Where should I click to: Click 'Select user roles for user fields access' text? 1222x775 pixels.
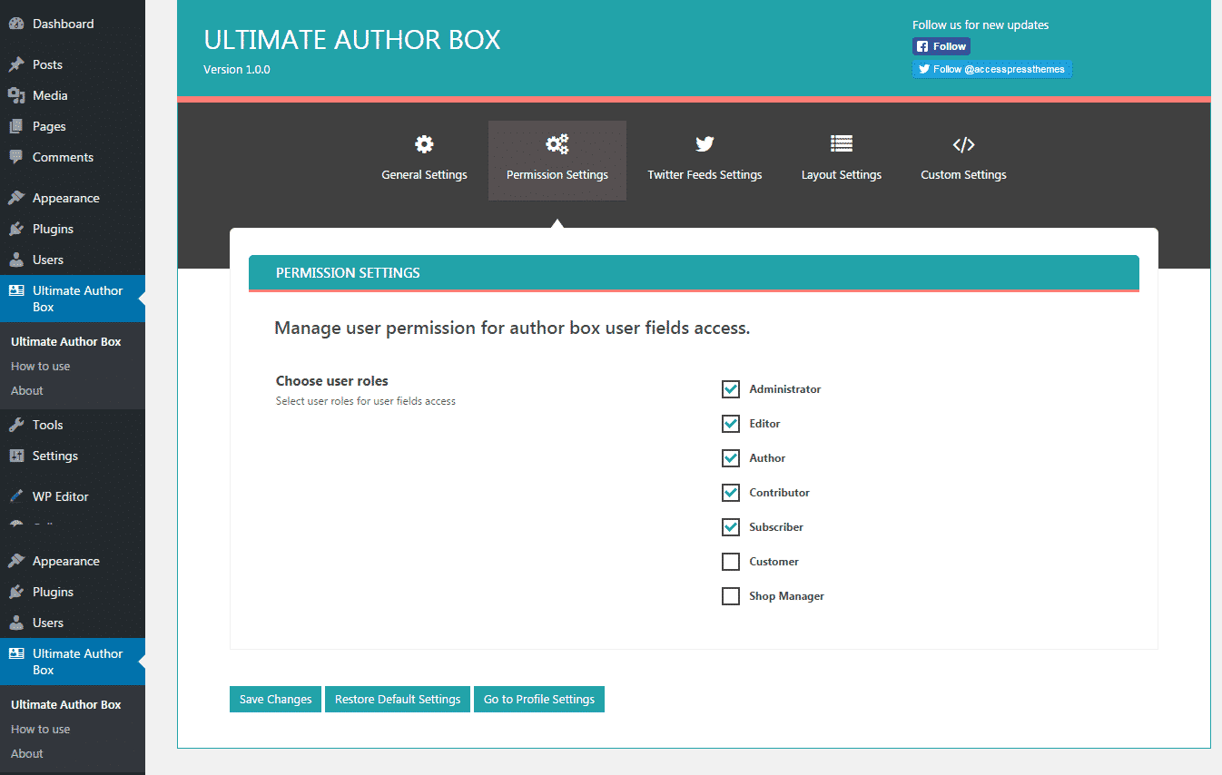tap(366, 401)
